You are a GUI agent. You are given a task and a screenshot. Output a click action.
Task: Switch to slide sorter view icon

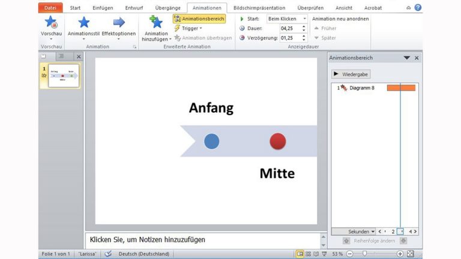pos(308,254)
